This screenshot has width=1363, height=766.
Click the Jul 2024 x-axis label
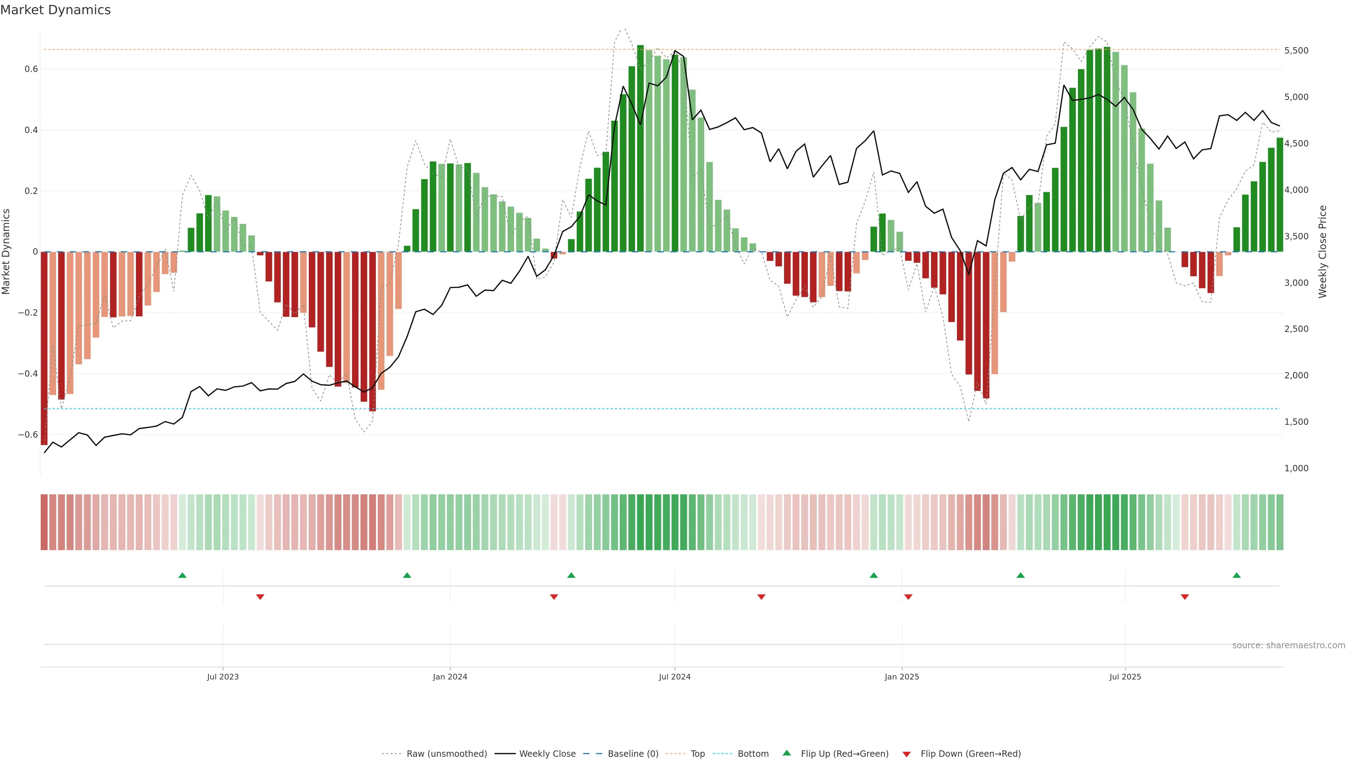point(675,677)
